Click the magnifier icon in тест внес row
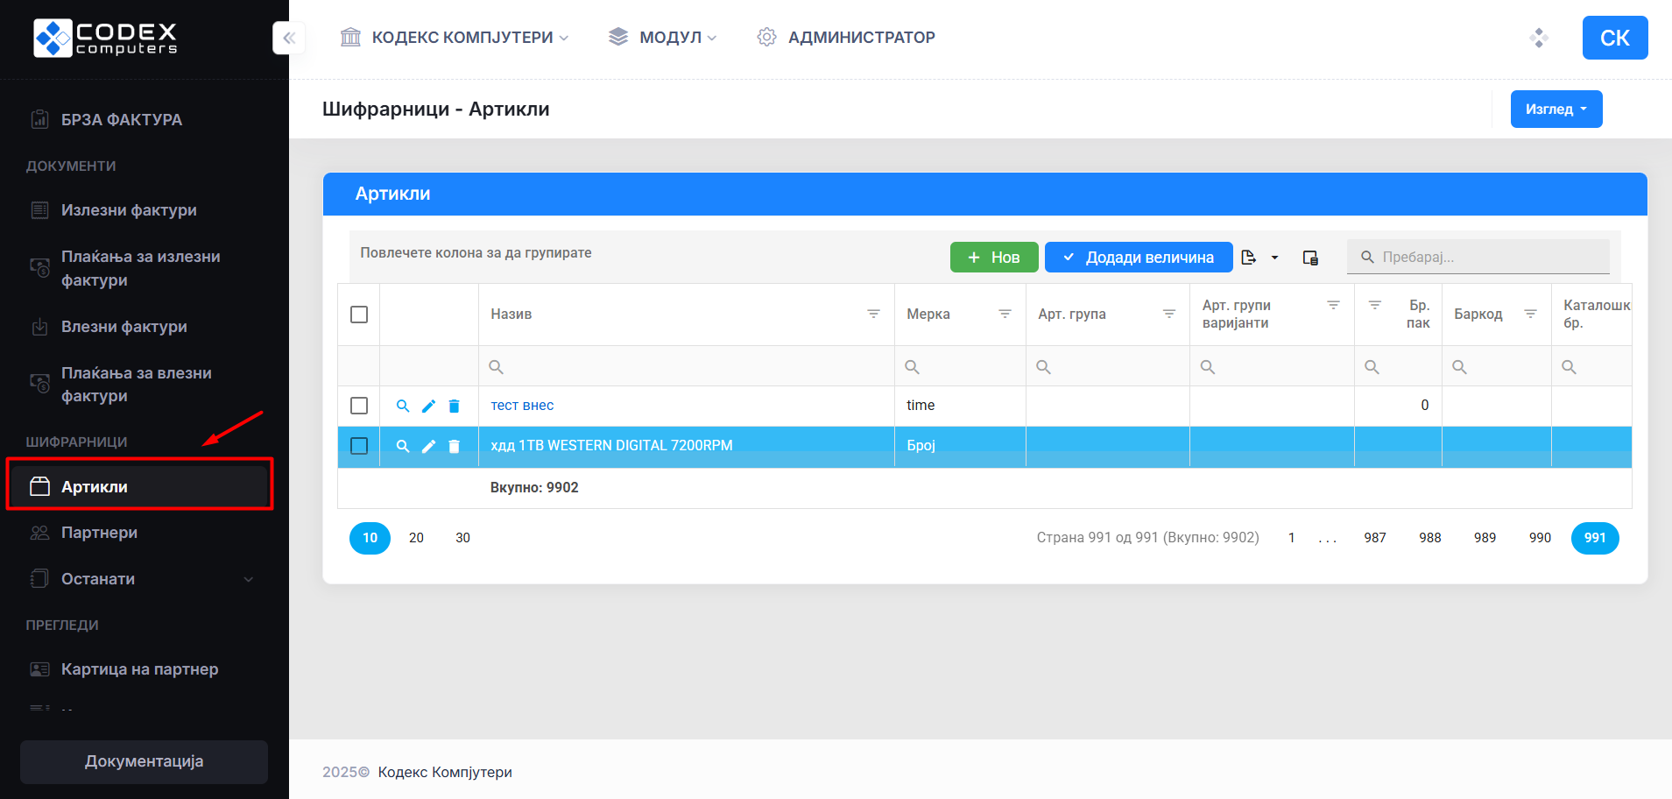Image resolution: width=1672 pixels, height=799 pixels. coord(403,406)
